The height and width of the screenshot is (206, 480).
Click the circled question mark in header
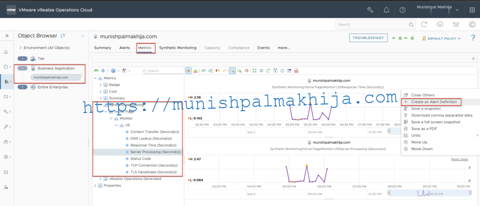[403, 10]
